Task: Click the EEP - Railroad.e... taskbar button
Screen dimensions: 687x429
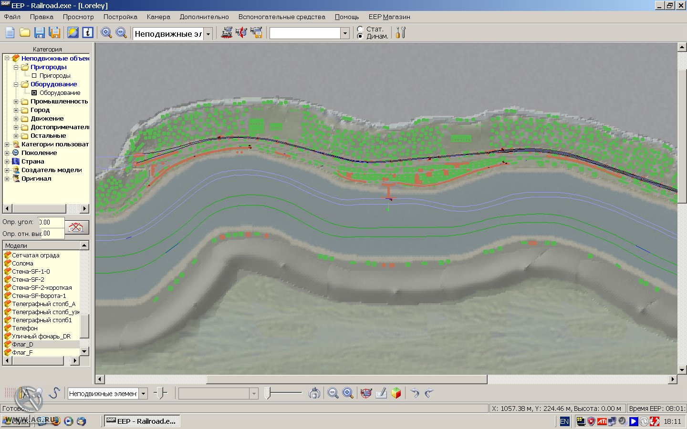Action: pos(142,421)
